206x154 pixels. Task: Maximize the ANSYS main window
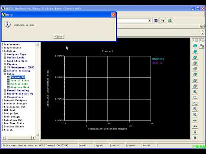pos(198,9)
